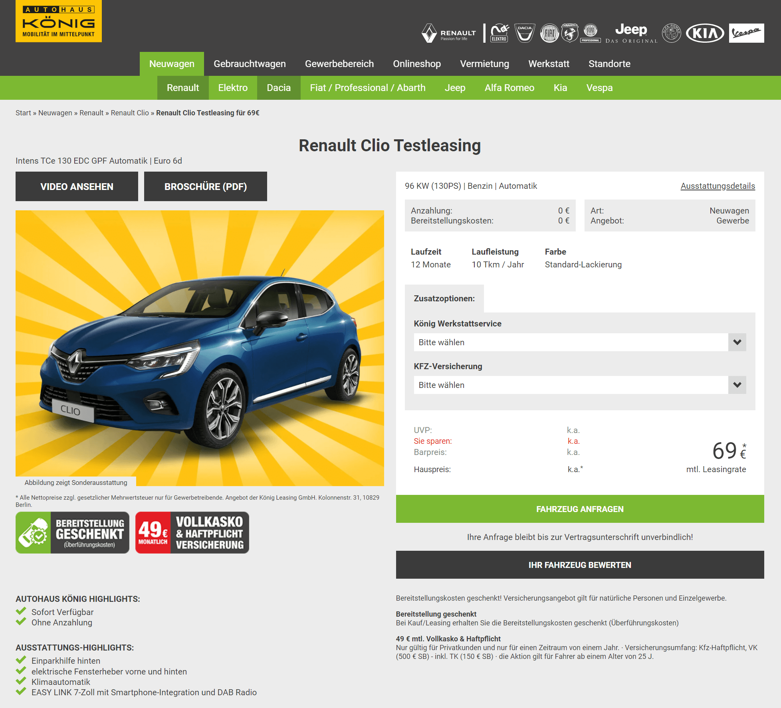The height and width of the screenshot is (708, 781).
Task: Open Standorte in the main menu
Action: click(x=609, y=64)
